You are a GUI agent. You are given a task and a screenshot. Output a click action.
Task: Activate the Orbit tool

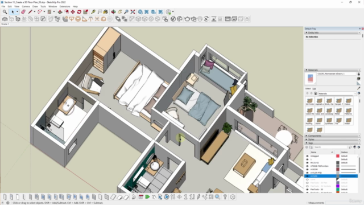pos(114,12)
